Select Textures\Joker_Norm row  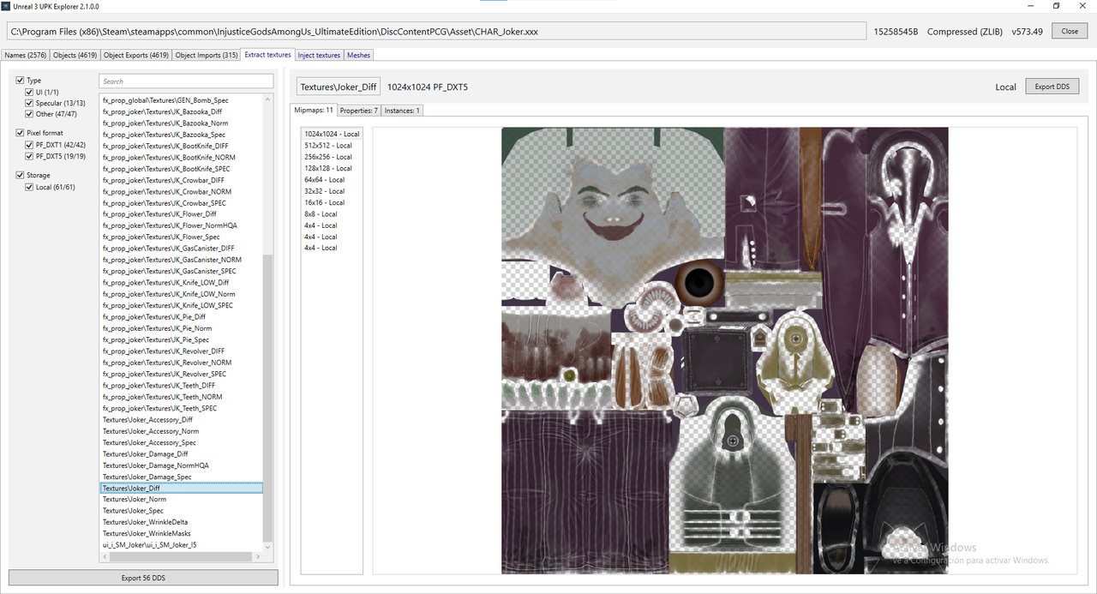tap(182, 499)
